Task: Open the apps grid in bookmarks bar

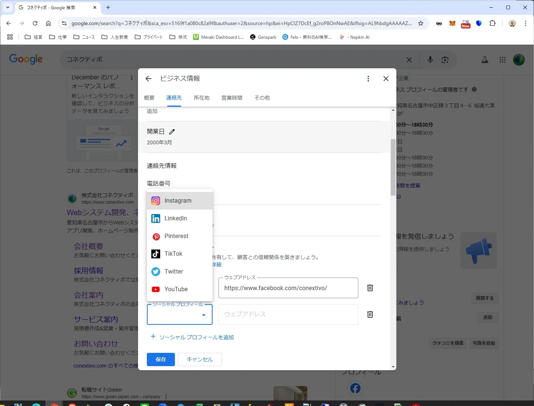Action: click(x=10, y=37)
